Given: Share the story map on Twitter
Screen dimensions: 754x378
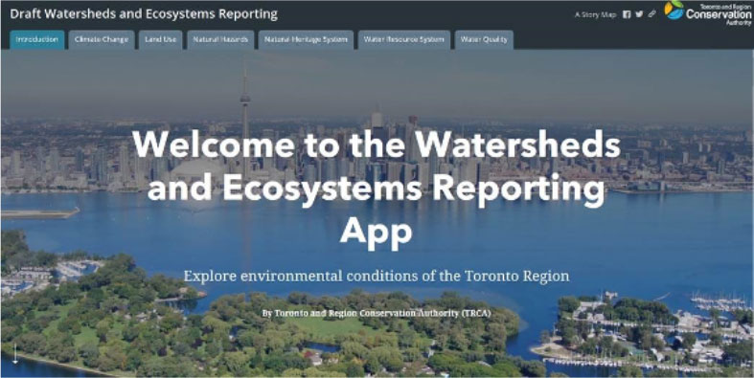Looking at the screenshot, I should point(639,14).
